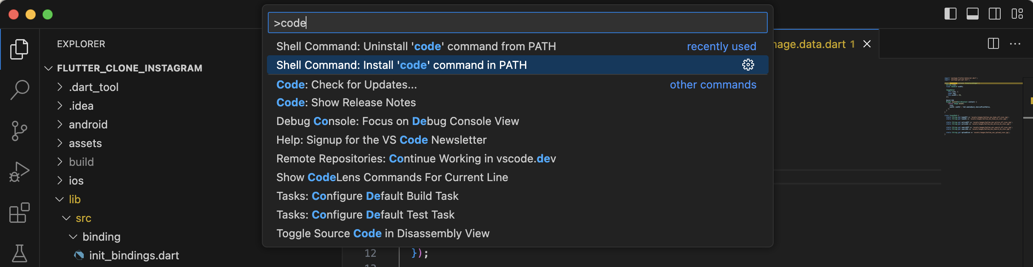
Task: Toggle the secondary side bar
Action: tap(995, 14)
